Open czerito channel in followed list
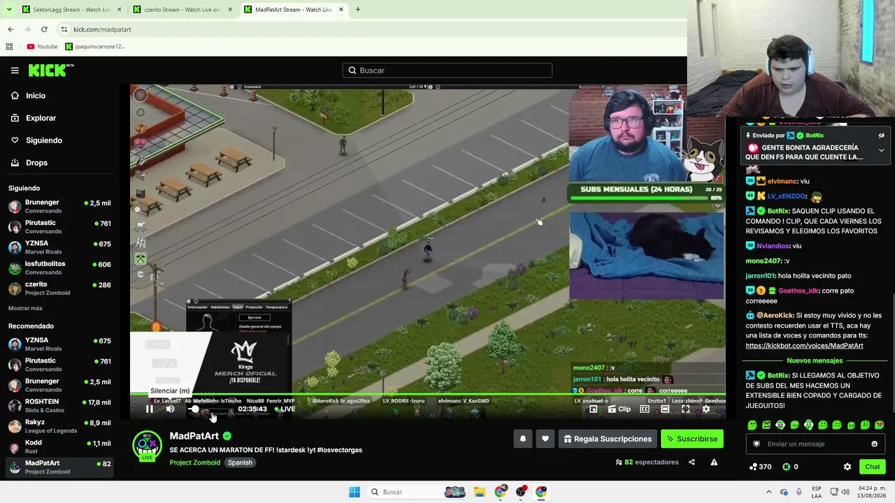Viewport: 895px width, 503px height. tap(59, 288)
